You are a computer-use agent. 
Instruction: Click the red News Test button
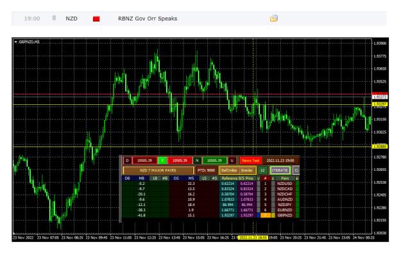pos(251,161)
